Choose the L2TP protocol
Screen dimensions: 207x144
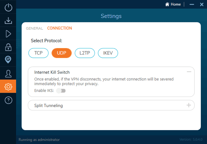85,53
